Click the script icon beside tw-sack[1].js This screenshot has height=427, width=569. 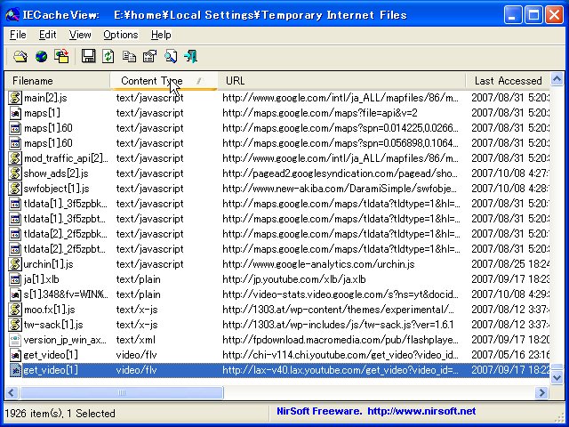click(15, 325)
